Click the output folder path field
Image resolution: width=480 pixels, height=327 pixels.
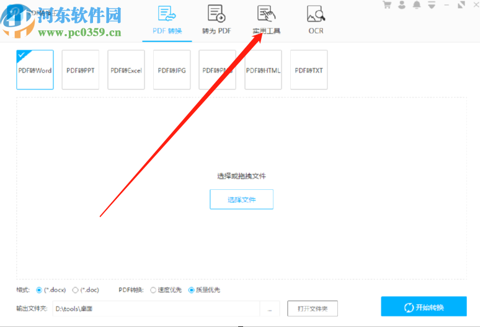coord(156,308)
